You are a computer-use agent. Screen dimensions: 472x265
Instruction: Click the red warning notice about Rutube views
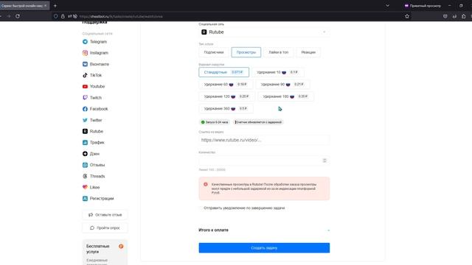[264, 188]
